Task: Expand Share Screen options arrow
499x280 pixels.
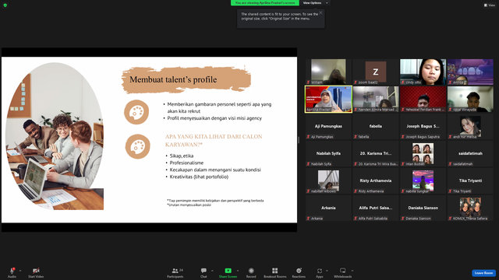Action: click(238, 271)
